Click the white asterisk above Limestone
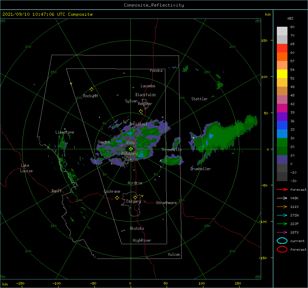This screenshot has width=308, height=288. click(65, 129)
